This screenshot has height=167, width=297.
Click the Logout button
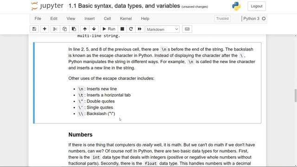pyautogui.click(x=257, y=6)
